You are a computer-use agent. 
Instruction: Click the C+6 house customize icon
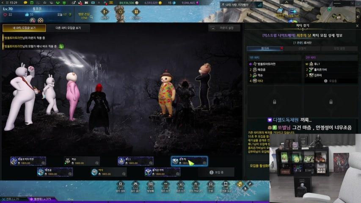point(196,184)
